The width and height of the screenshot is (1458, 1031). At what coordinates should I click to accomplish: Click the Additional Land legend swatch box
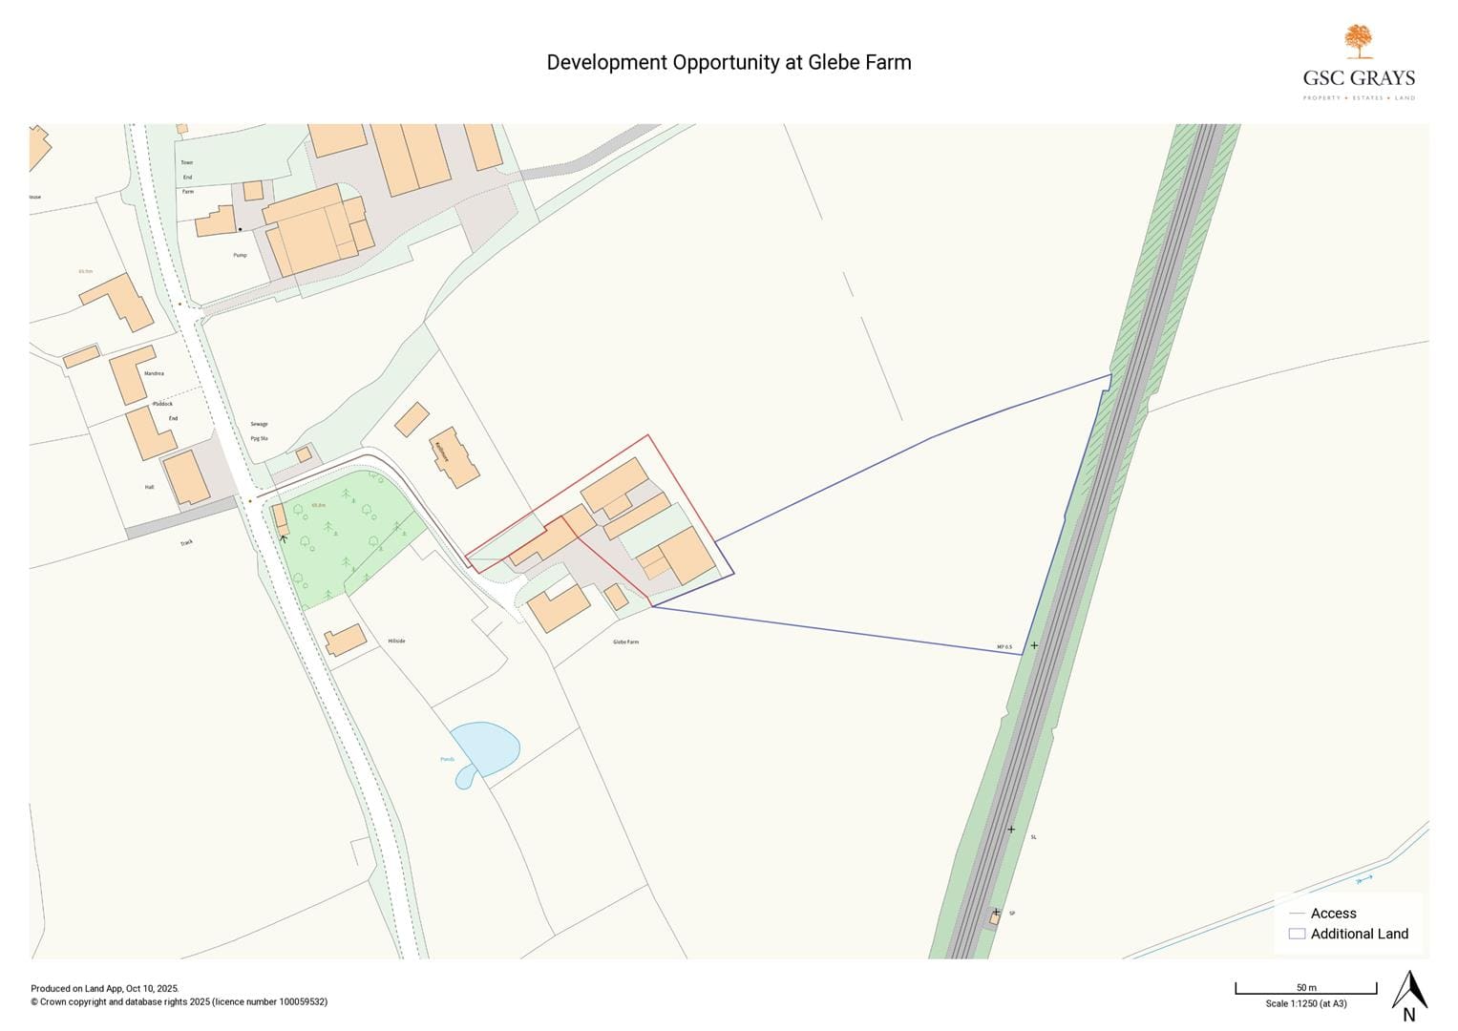pos(1296,934)
